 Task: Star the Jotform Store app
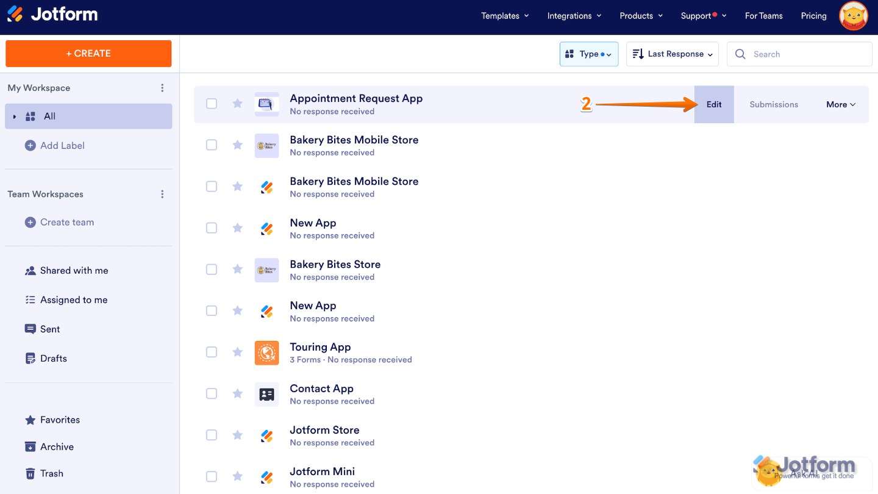(238, 435)
